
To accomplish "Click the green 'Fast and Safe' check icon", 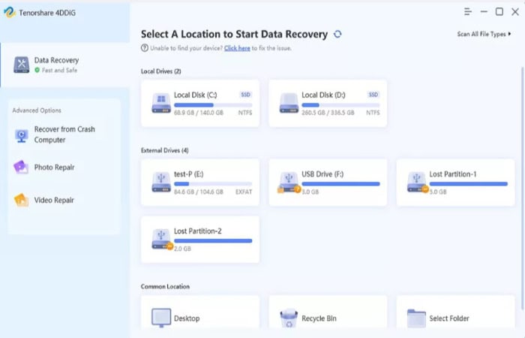I will 37,70.
